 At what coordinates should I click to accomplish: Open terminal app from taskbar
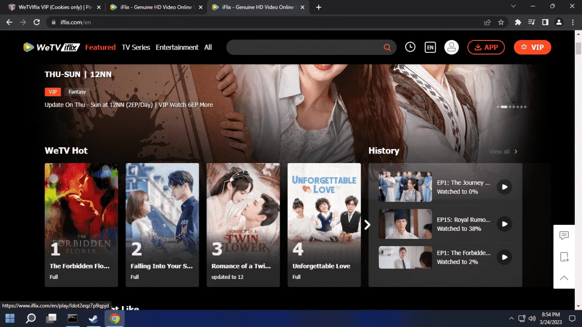pyautogui.click(x=73, y=318)
